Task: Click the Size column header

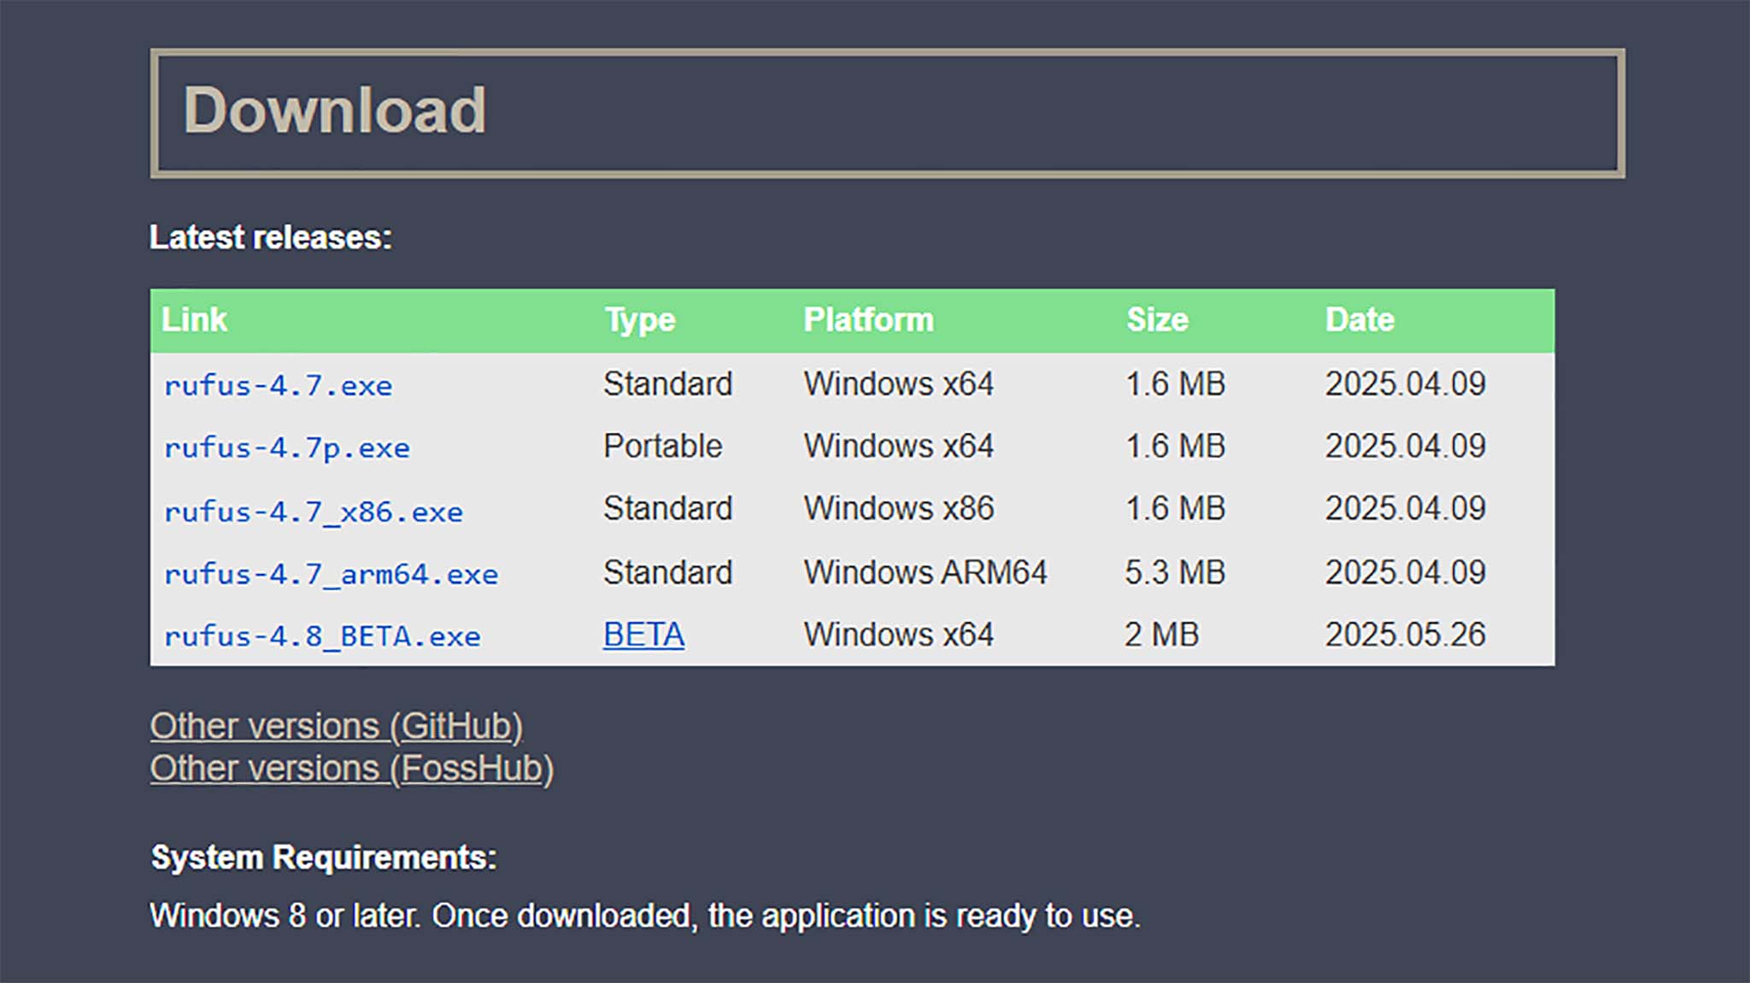Action: pos(1157,319)
